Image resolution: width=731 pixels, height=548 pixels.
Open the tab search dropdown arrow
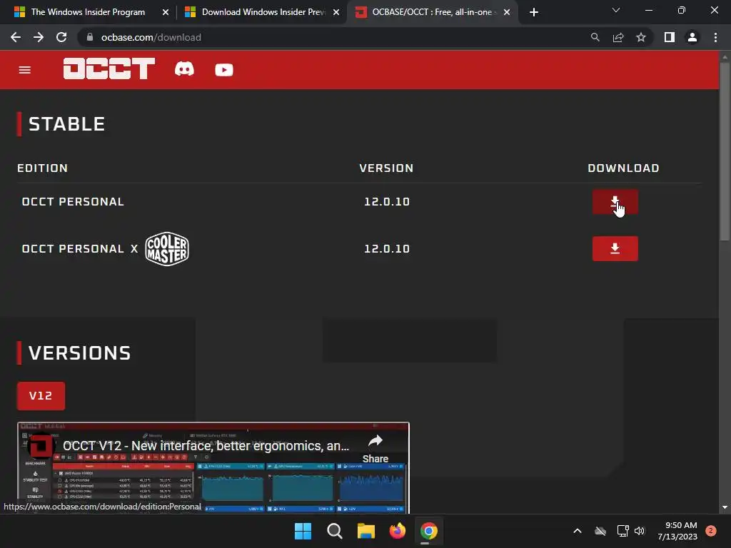(x=616, y=10)
